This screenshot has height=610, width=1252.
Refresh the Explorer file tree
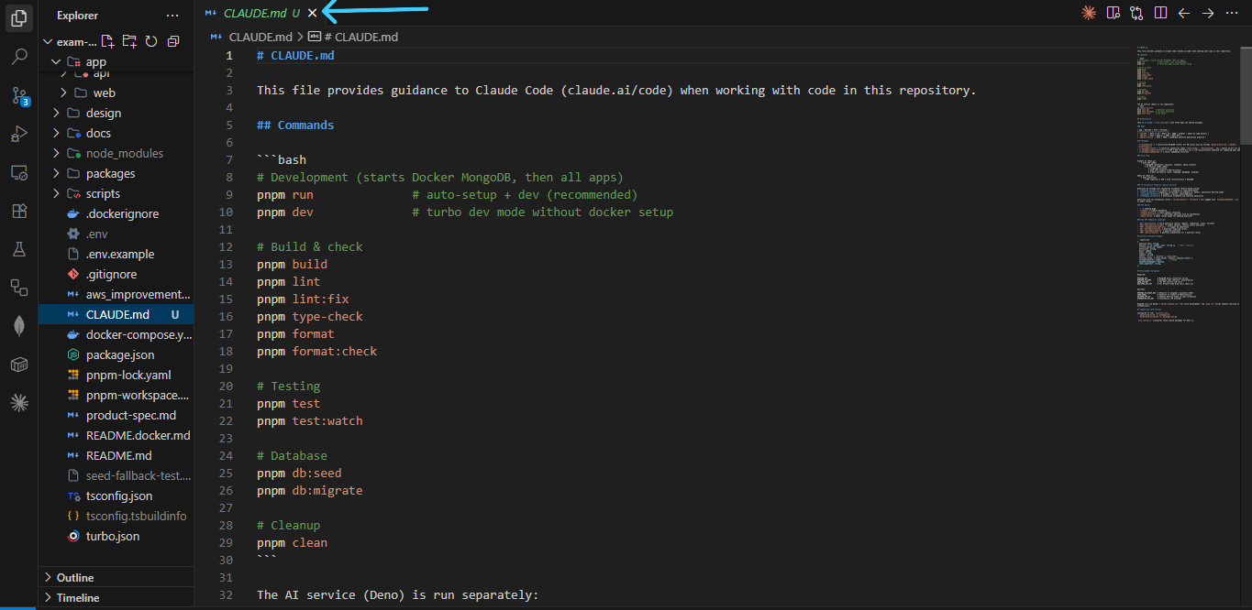(x=151, y=41)
